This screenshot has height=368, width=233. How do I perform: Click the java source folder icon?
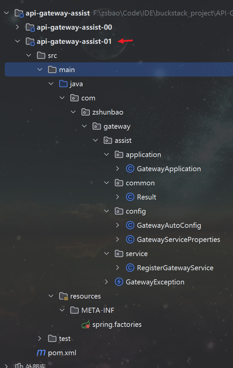(63, 84)
